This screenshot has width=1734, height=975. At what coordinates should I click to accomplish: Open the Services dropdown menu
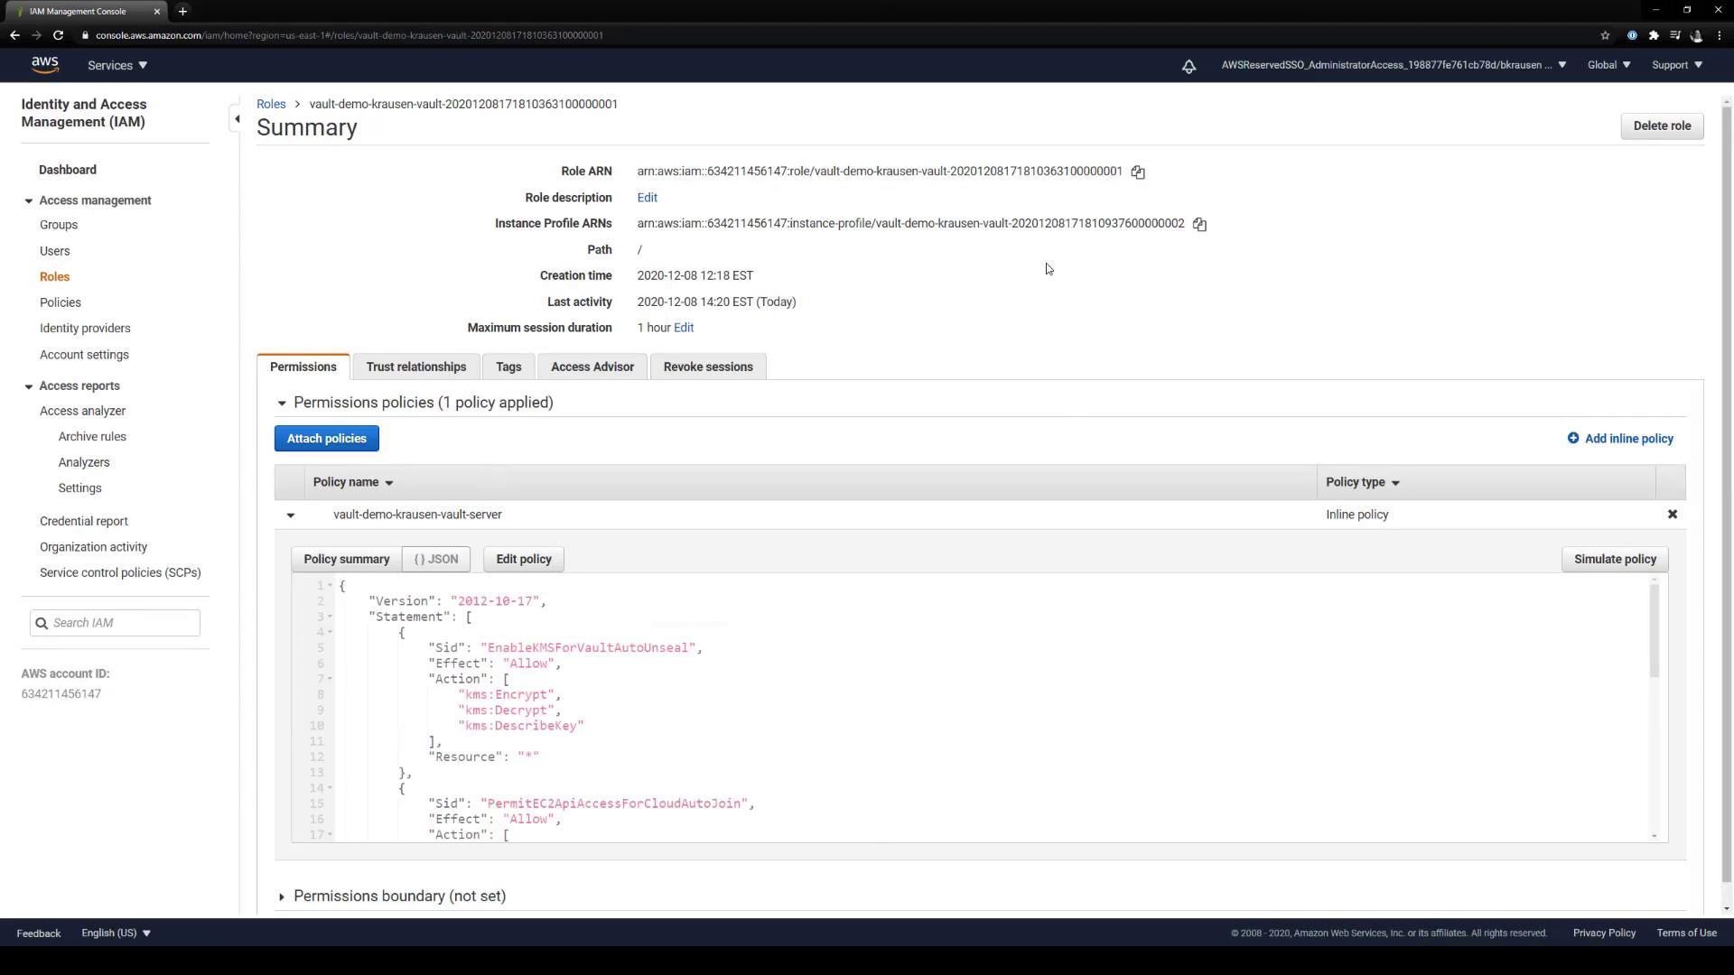click(x=117, y=65)
